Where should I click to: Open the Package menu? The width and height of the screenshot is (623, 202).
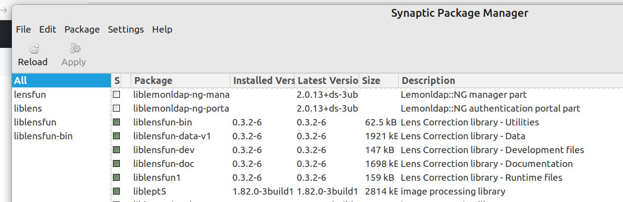pos(82,30)
